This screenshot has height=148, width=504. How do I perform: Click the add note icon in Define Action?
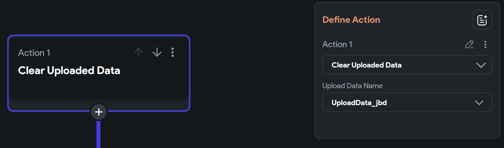coord(482,20)
